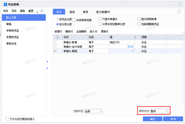Image resolution: width=185 pixels, height=124 pixels.
Task: Click the right panel expand arrow
Action: pos(47,68)
